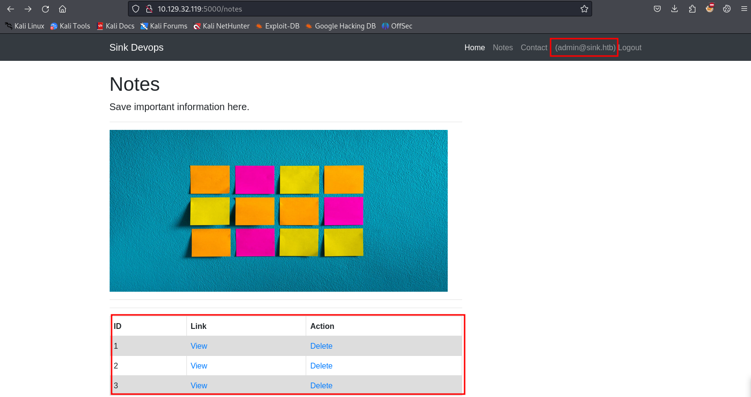Show the browser downloads panel
This screenshot has height=397, width=751.
pyautogui.click(x=675, y=9)
